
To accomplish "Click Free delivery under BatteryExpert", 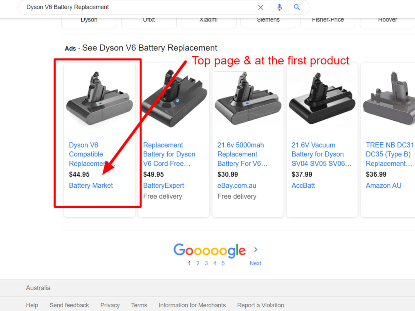I will coord(163,197).
